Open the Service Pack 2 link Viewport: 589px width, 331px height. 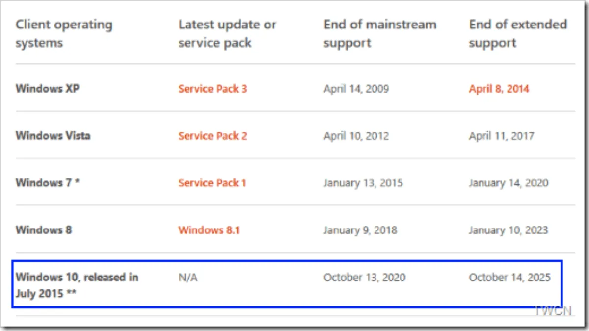pyautogui.click(x=213, y=136)
